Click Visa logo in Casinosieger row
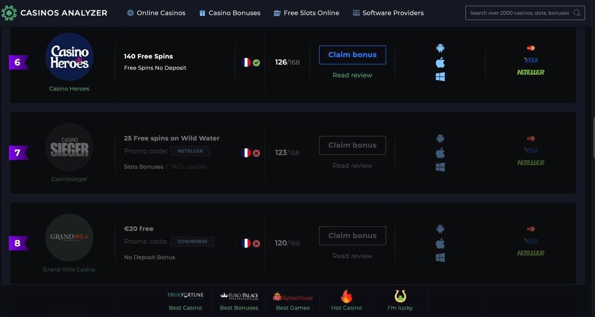This screenshot has height=317, width=595. pyautogui.click(x=531, y=151)
